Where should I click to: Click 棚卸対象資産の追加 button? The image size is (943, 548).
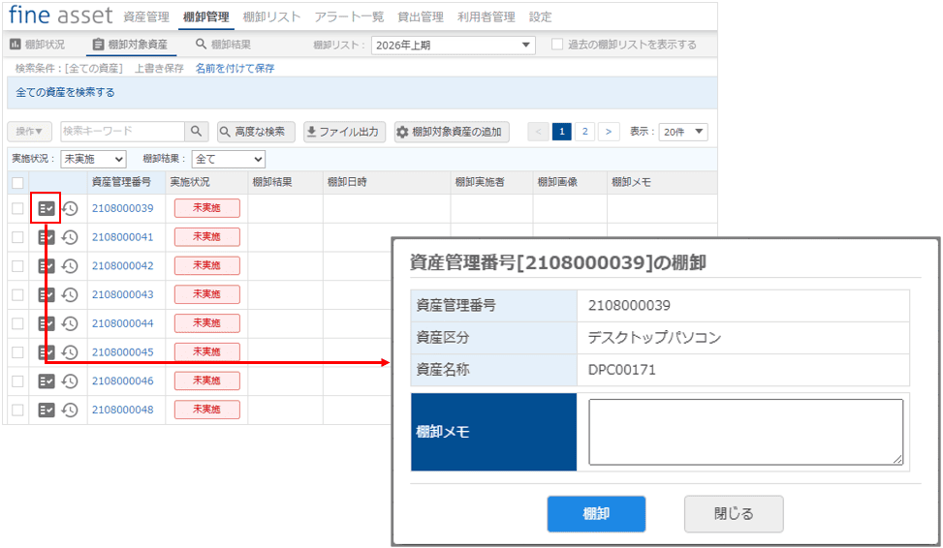coord(452,132)
